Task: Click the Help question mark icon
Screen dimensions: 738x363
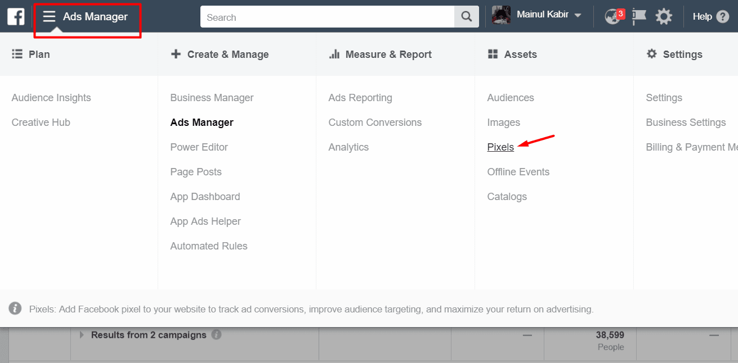Action: pyautogui.click(x=722, y=17)
